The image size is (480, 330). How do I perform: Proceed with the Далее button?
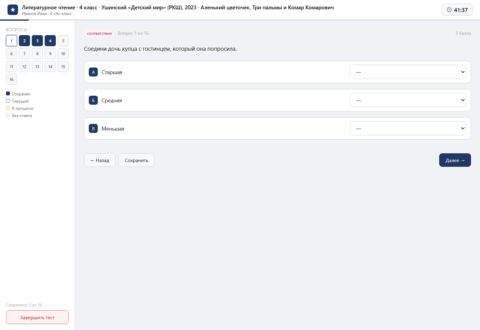pyautogui.click(x=455, y=160)
